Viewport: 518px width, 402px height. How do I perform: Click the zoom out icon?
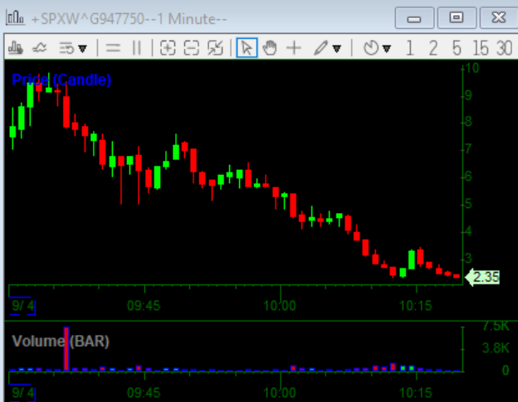[192, 48]
